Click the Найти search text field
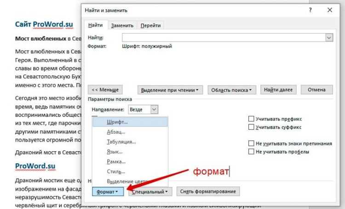The width and height of the screenshot is (345, 209). 224,38
